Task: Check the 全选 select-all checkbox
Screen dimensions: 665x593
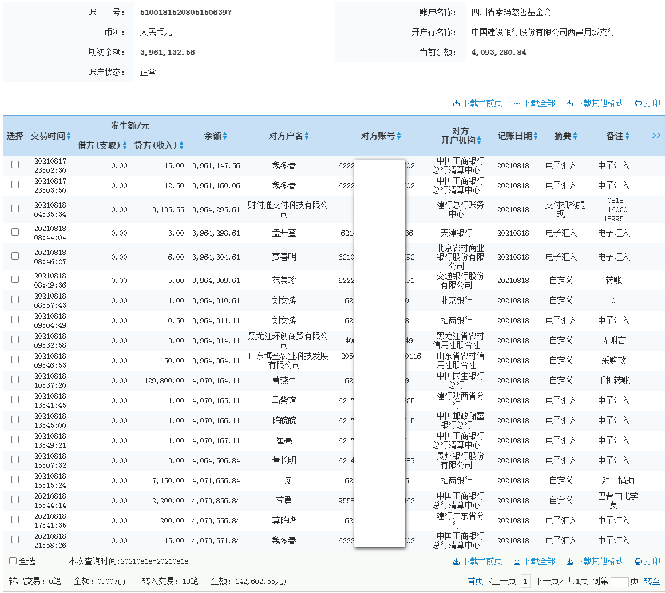Action: [x=12, y=561]
